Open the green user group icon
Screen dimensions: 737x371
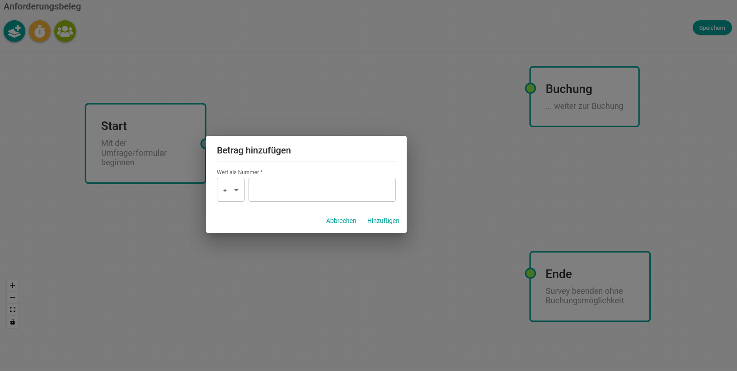pyautogui.click(x=65, y=32)
